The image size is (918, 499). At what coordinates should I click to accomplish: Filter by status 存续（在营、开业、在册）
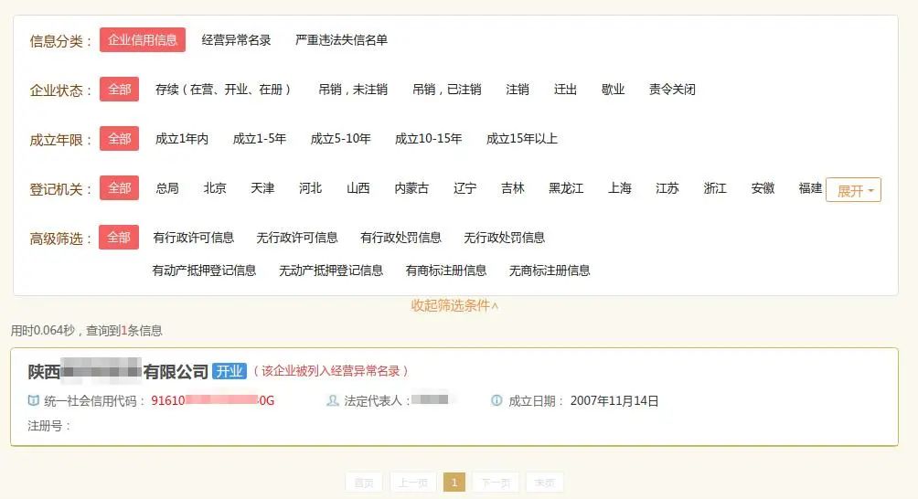click(x=224, y=90)
